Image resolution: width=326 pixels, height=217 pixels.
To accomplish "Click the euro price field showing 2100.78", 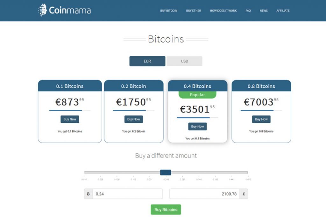I will coord(205,194).
